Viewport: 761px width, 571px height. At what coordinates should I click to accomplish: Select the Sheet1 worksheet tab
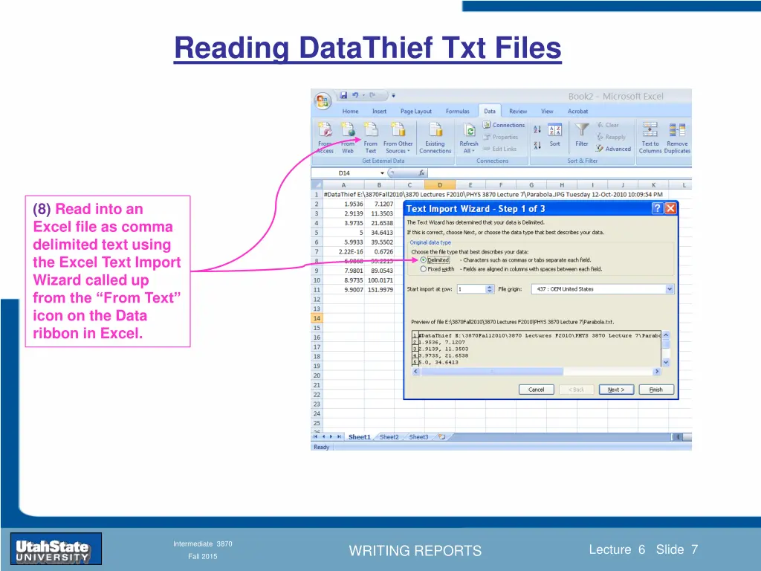(x=359, y=437)
